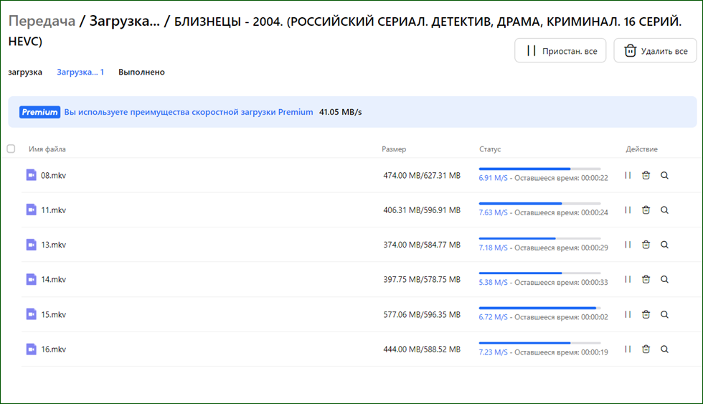Delete the 11.mkv download
Image resolution: width=703 pixels, height=404 pixels.
646,210
